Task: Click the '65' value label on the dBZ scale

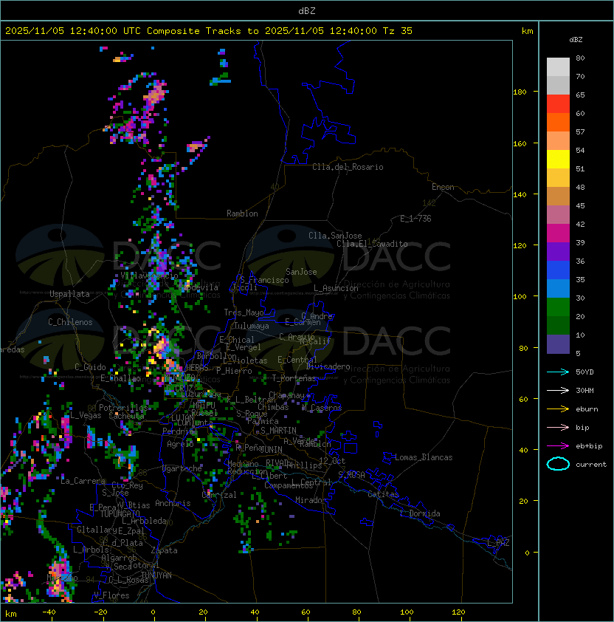Action: (x=580, y=95)
